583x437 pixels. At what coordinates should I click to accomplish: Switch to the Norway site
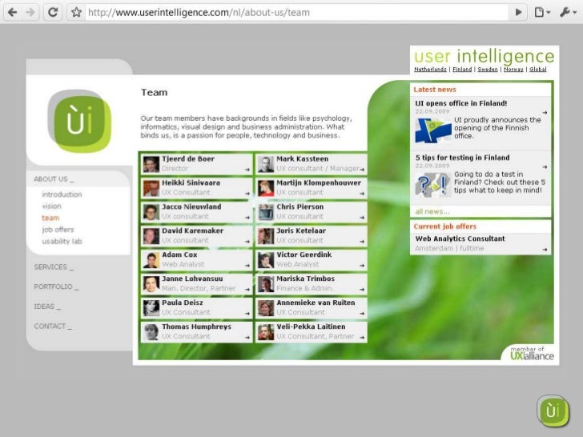[513, 69]
